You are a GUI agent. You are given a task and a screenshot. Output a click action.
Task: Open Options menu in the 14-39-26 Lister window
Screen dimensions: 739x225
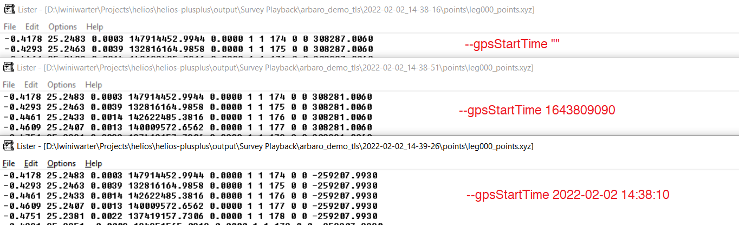62,163
